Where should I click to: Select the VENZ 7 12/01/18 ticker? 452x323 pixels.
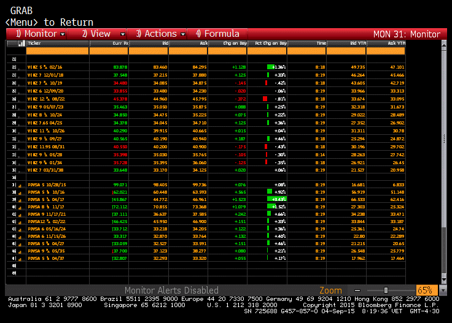[45, 75]
